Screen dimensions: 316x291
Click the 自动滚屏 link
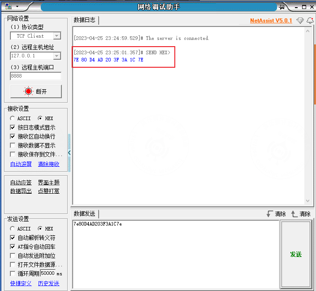pos(21,164)
